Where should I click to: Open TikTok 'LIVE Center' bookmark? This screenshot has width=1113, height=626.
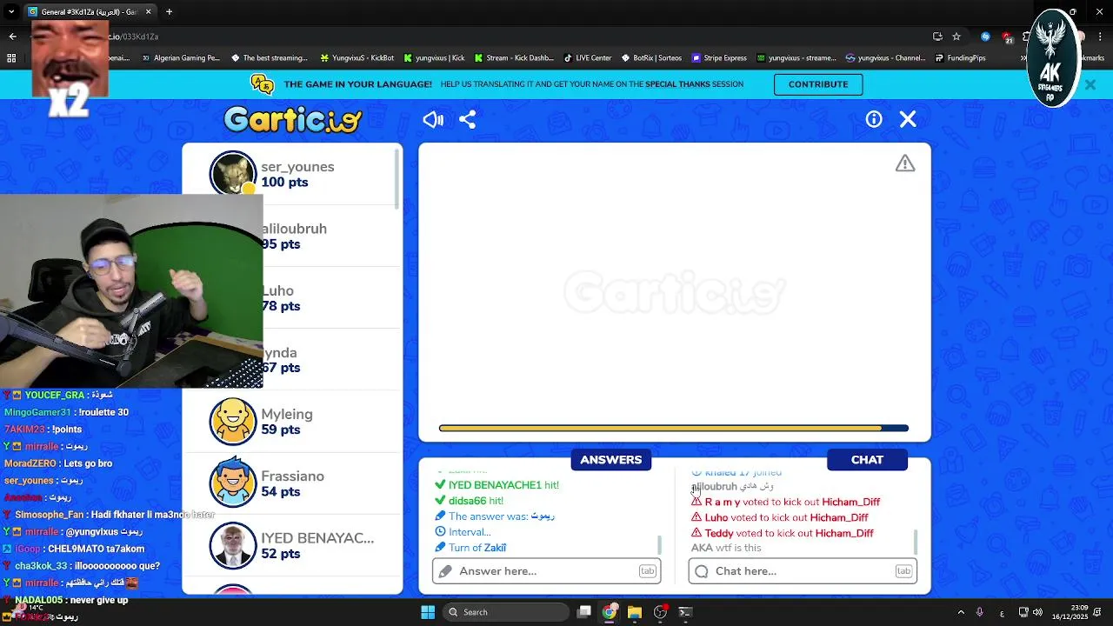point(588,58)
